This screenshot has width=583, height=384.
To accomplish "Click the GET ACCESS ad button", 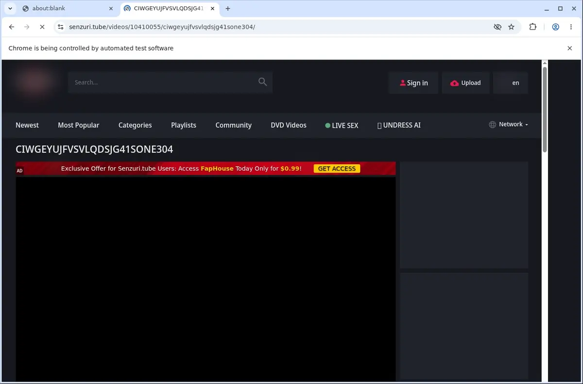I will click(x=337, y=169).
